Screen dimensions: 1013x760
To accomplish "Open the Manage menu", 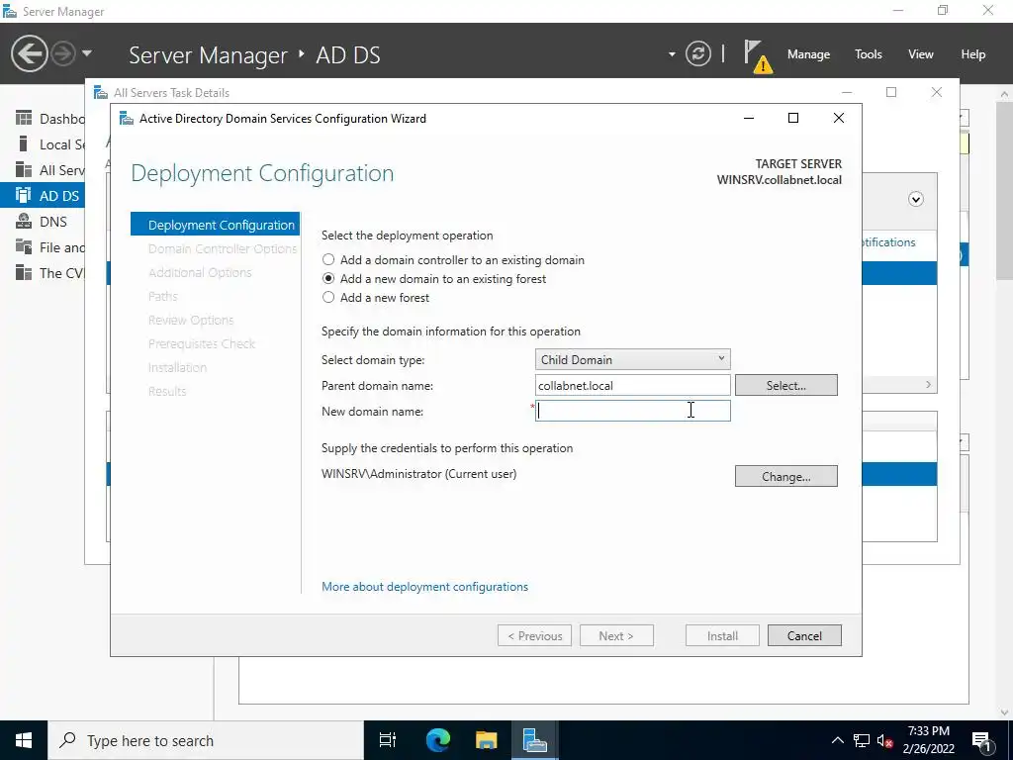I will point(808,54).
